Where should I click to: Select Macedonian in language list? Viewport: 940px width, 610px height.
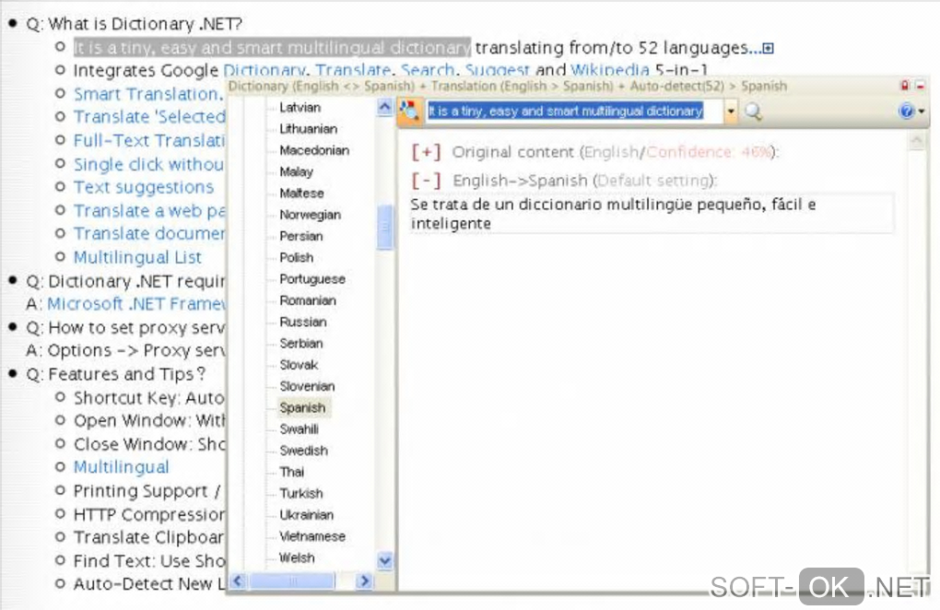314,150
